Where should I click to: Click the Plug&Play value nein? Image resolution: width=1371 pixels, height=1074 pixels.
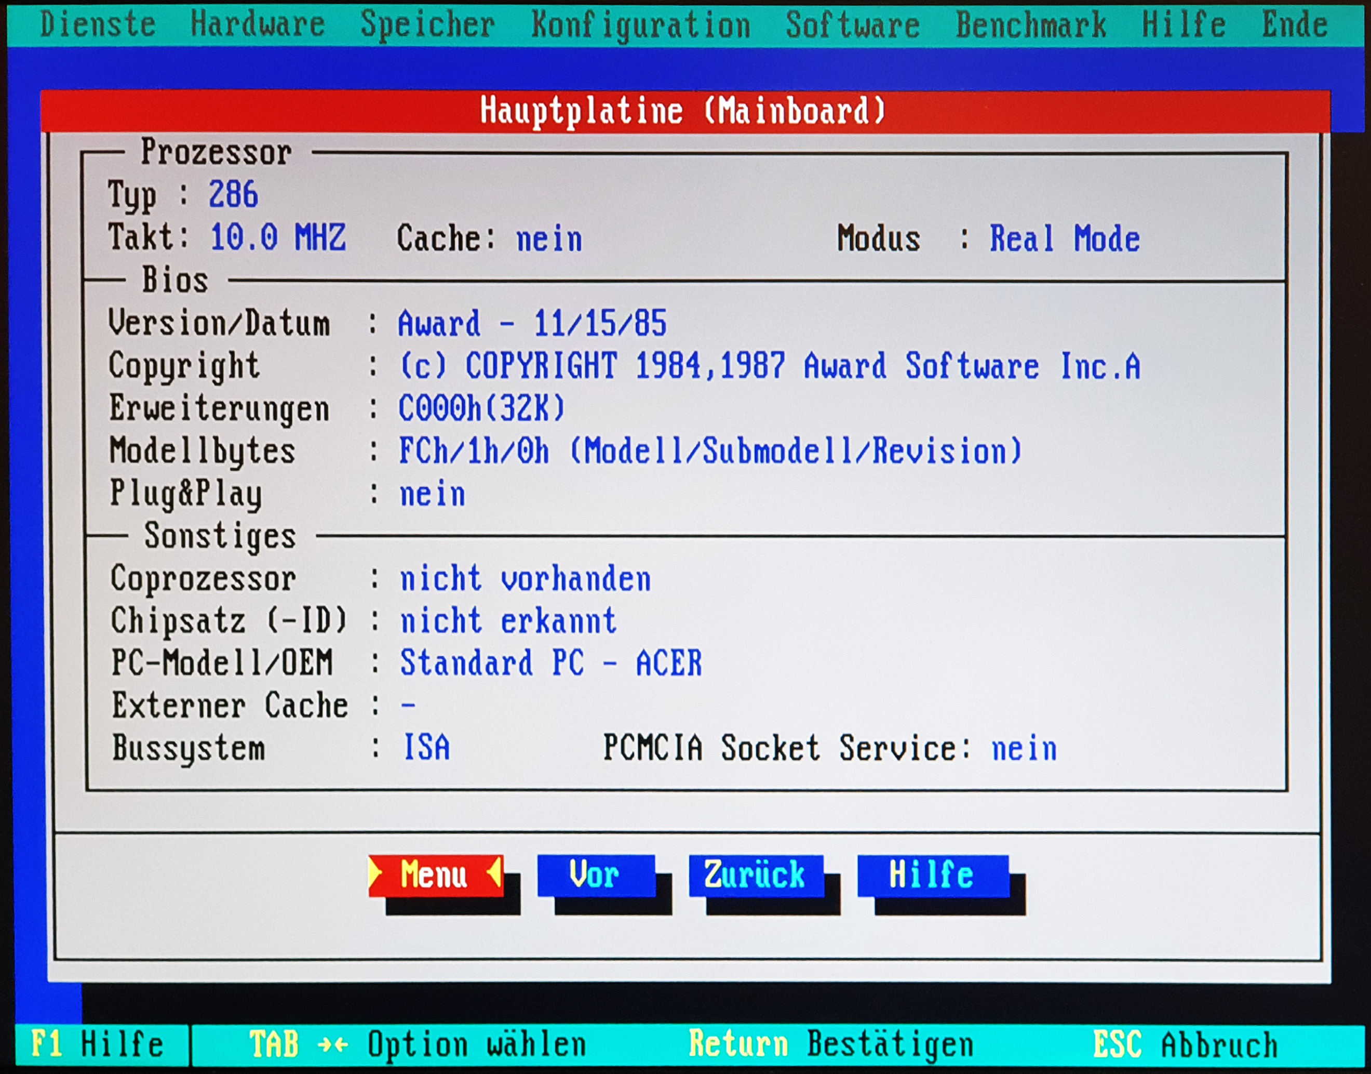pos(432,494)
